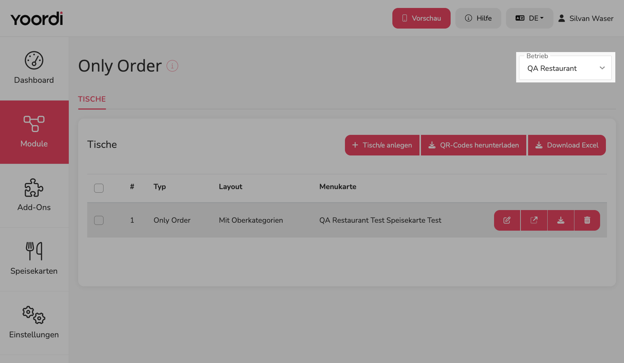The image size is (624, 363).
Task: Open Speisekarten fork and knife icon
Action: pos(34,251)
